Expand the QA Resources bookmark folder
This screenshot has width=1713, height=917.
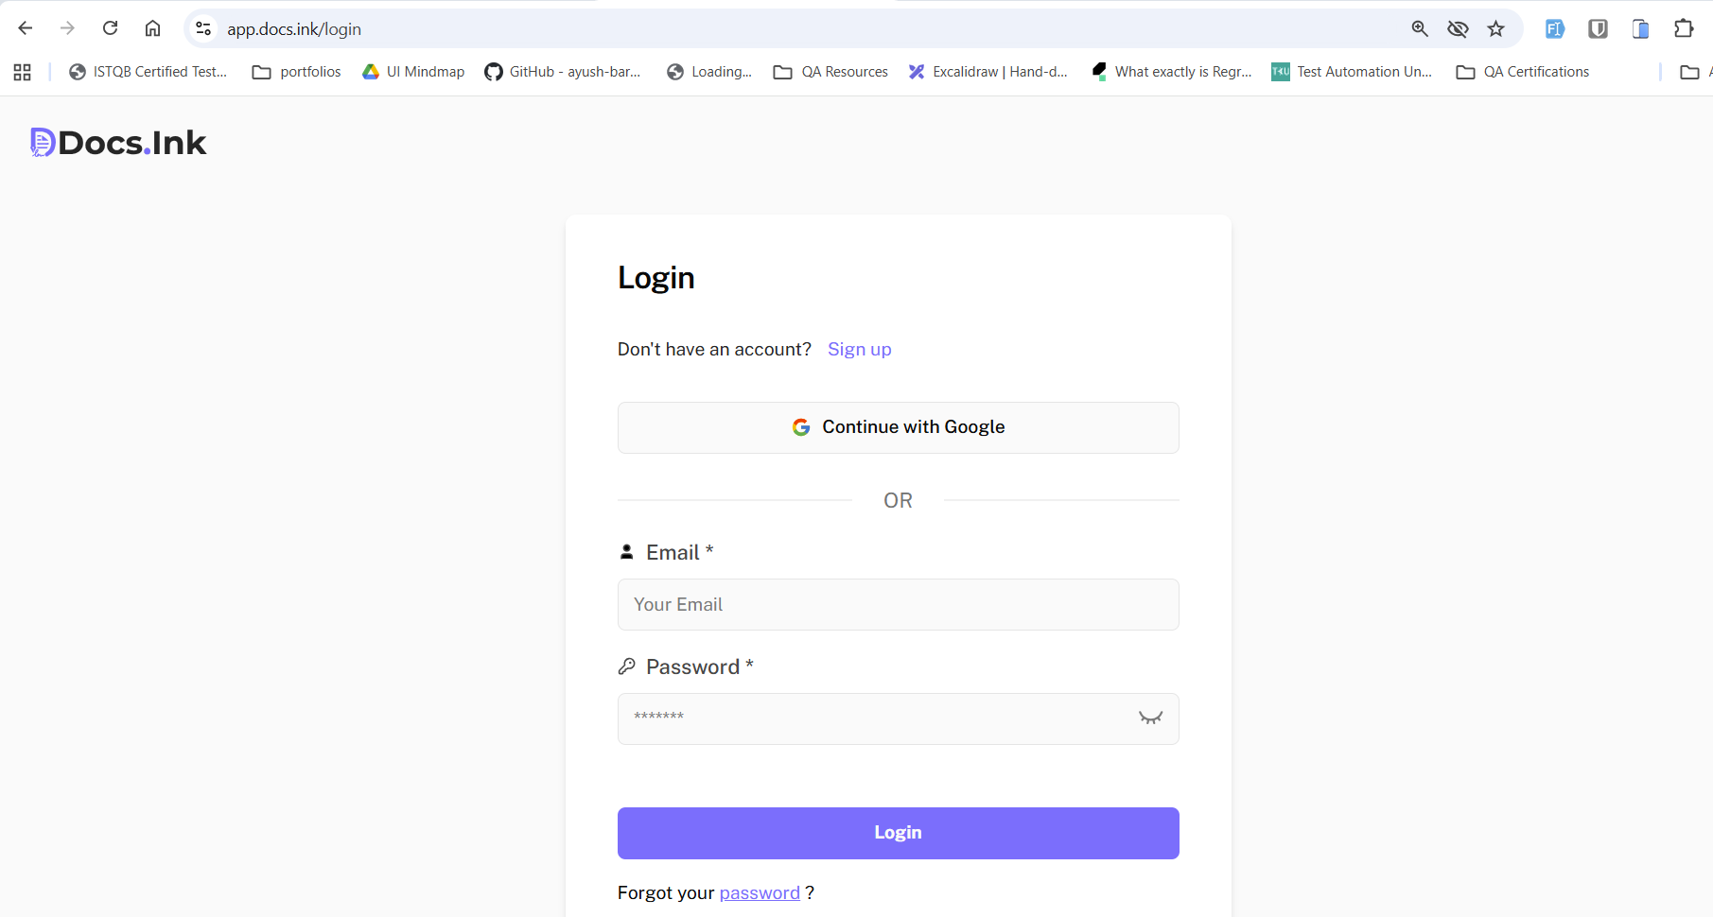(x=830, y=72)
